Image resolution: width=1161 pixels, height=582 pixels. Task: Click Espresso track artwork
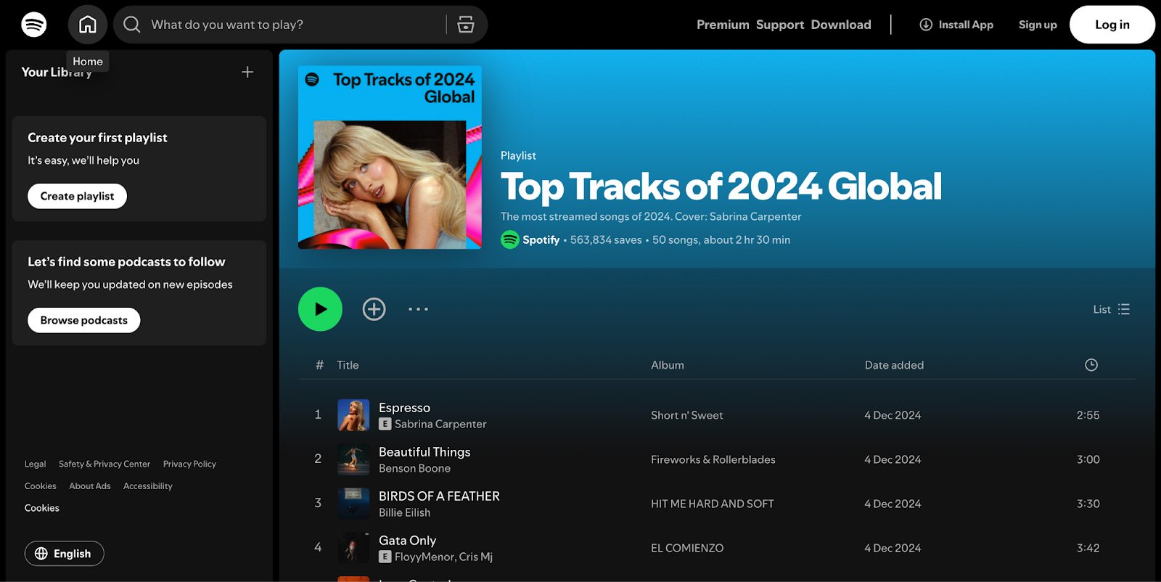353,415
